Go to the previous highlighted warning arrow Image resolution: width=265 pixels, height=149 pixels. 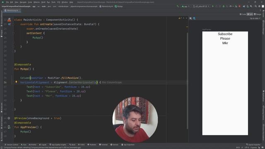(184, 18)
